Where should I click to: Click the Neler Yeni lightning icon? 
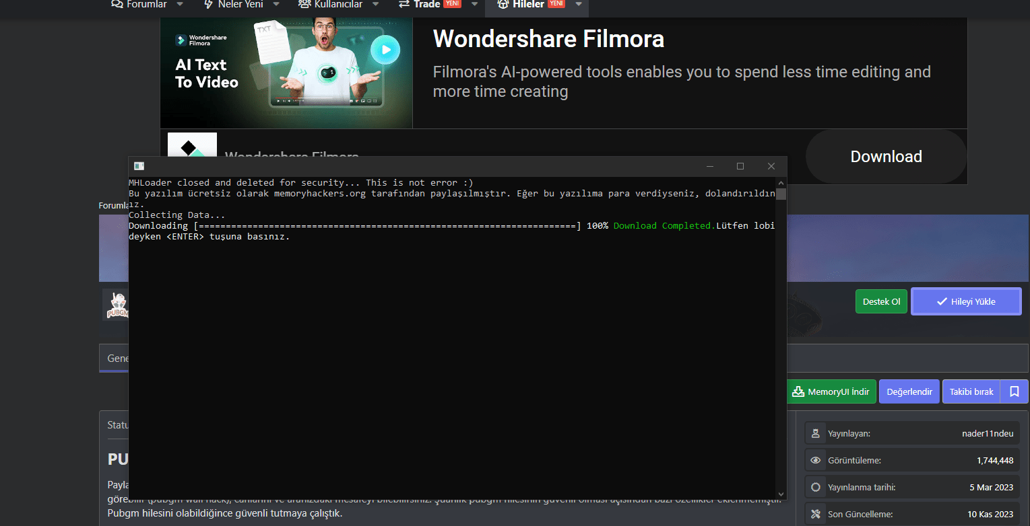208,4
